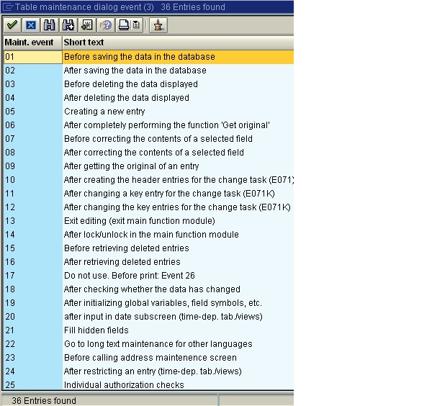Image resolution: width=432 pixels, height=406 pixels.
Task: Click event code 17
Action: click(33, 276)
